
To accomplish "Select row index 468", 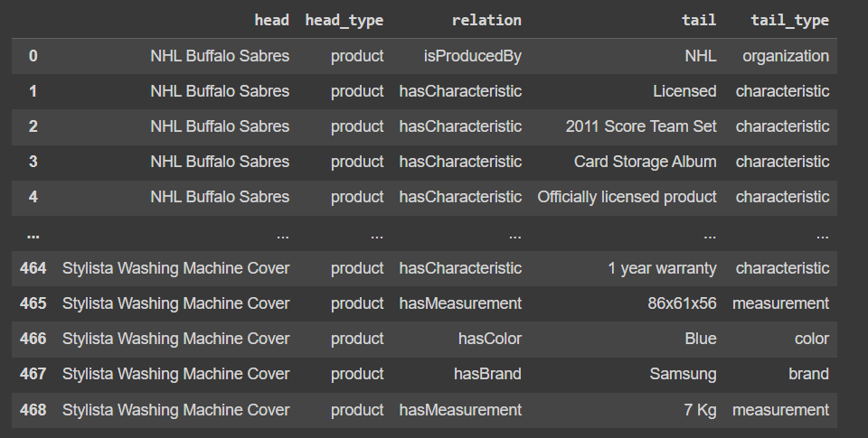I will coord(33,410).
